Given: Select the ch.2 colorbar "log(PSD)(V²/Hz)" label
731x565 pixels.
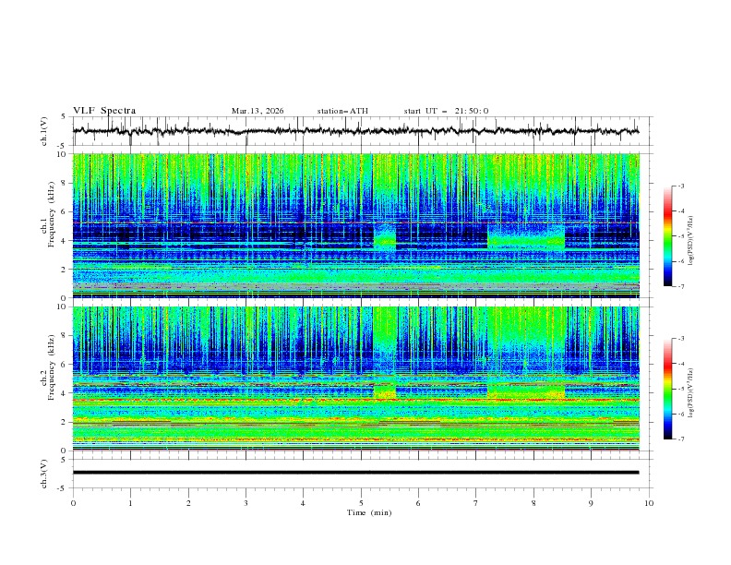Looking at the screenshot, I should click(x=691, y=393).
